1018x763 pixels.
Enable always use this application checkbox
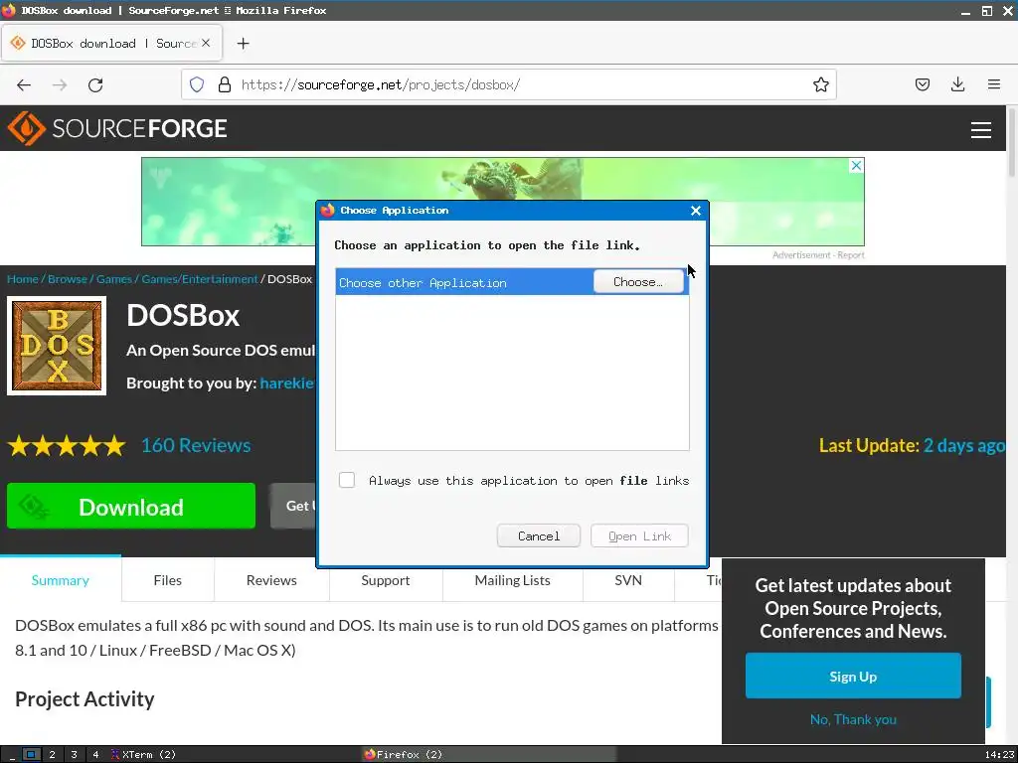(347, 480)
